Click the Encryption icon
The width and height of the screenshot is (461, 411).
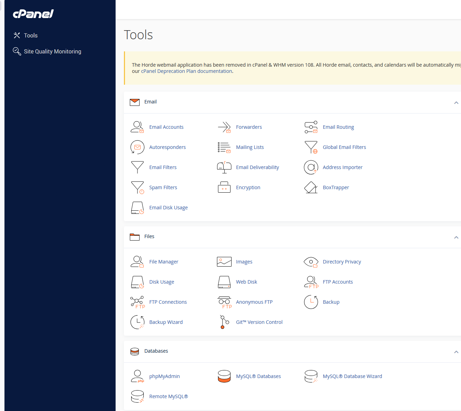point(224,187)
